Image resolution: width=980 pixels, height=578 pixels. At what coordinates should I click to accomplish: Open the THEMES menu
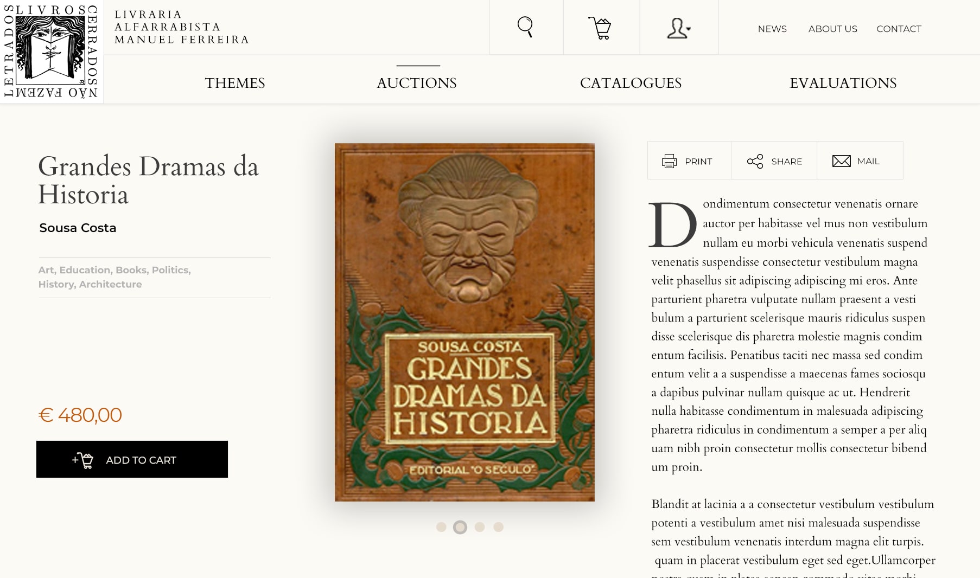point(235,83)
